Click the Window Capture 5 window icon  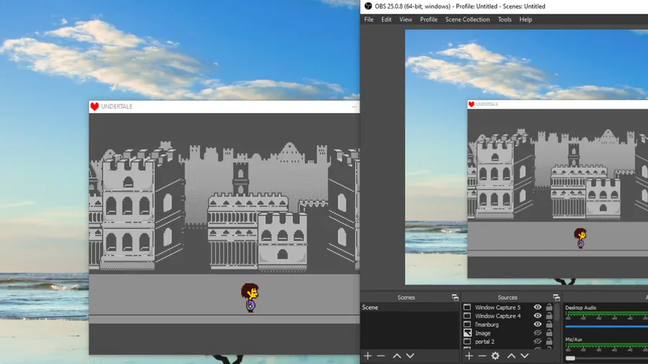click(x=467, y=307)
